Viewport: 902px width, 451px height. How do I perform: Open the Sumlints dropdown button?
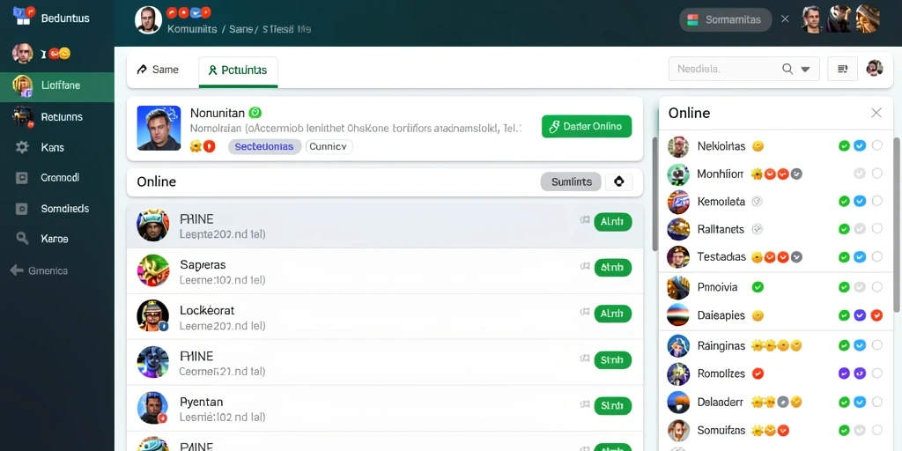coord(571,181)
